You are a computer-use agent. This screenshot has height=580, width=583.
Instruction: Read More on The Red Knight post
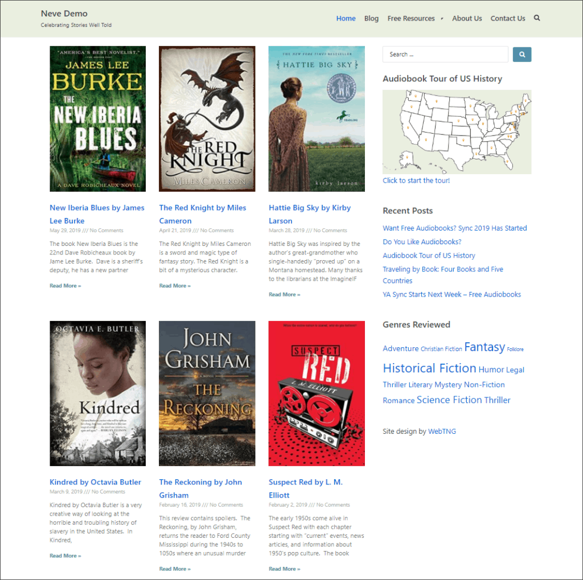point(175,286)
